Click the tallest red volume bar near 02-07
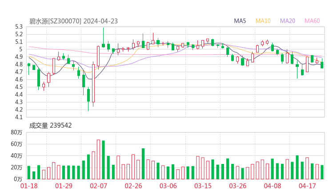 98,159
